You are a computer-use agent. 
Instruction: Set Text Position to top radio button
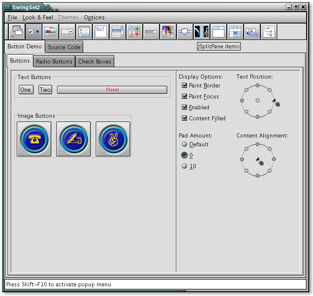click(x=258, y=85)
